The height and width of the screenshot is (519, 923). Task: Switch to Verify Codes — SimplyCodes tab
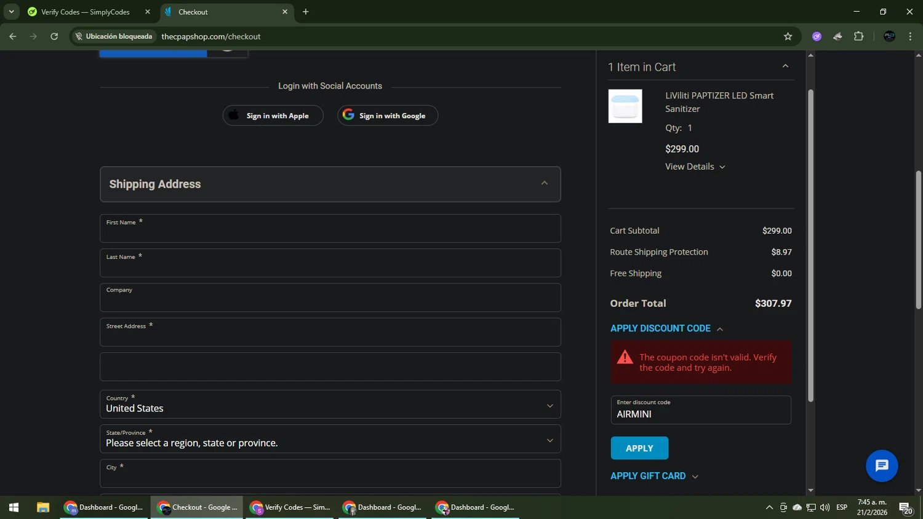click(85, 12)
